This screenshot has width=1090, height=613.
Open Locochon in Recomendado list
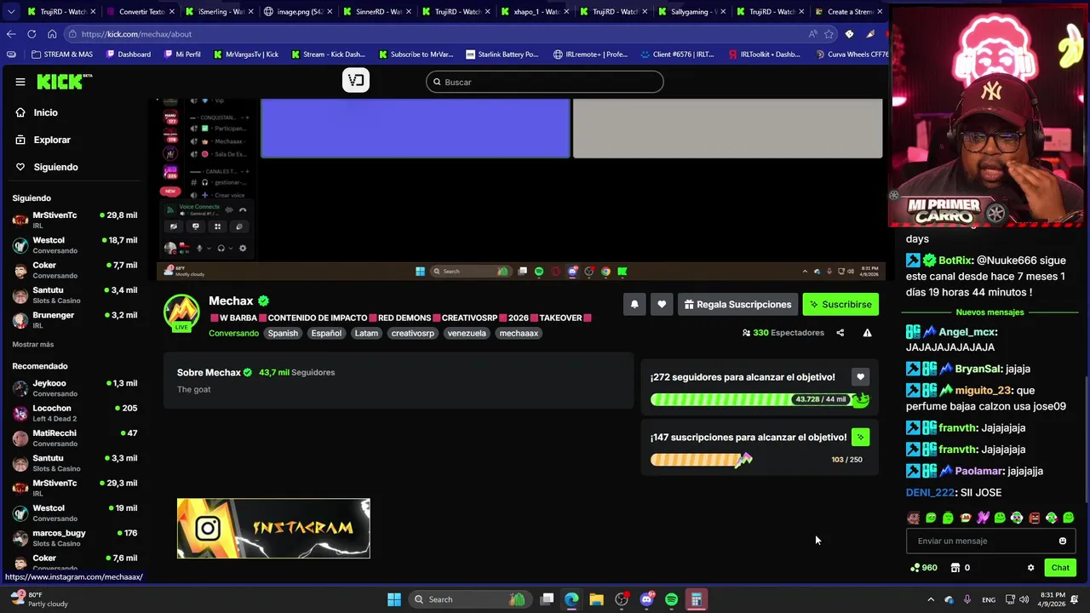(x=75, y=413)
